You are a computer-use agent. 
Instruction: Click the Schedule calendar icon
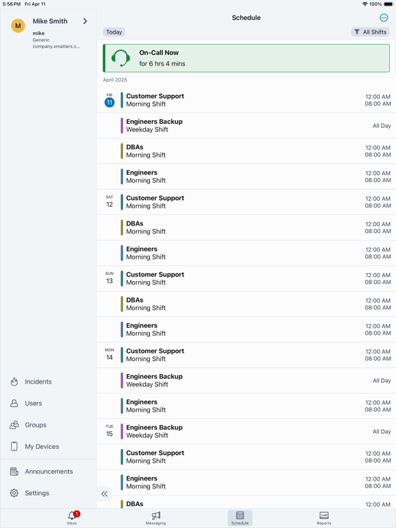coord(240,515)
